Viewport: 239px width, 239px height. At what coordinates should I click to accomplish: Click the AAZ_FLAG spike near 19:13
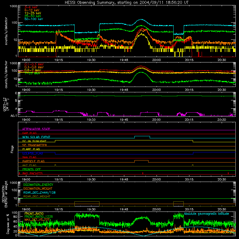click(55, 166)
